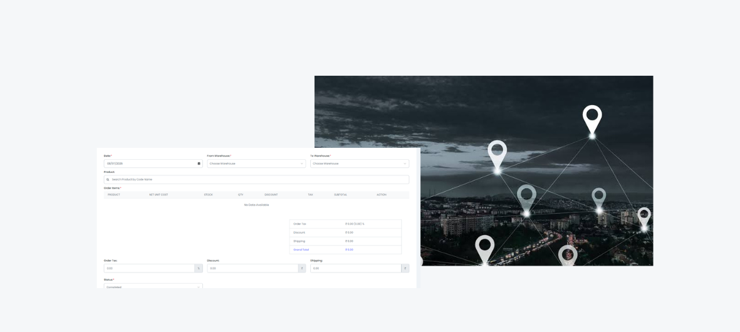Image resolution: width=740 pixels, height=332 pixels.
Task: Click the Grand Total label
Action: point(301,249)
